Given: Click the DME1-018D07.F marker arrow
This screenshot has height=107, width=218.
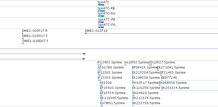Looking at the screenshot, I should pos(23,44).
